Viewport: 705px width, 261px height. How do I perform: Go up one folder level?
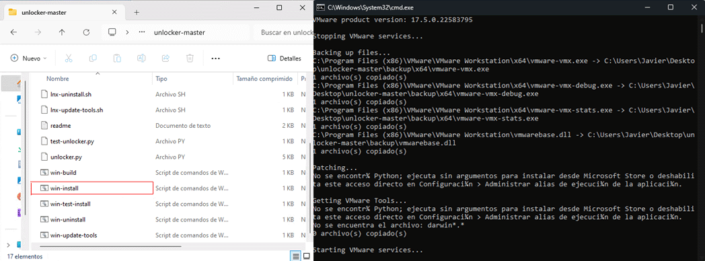[62, 32]
